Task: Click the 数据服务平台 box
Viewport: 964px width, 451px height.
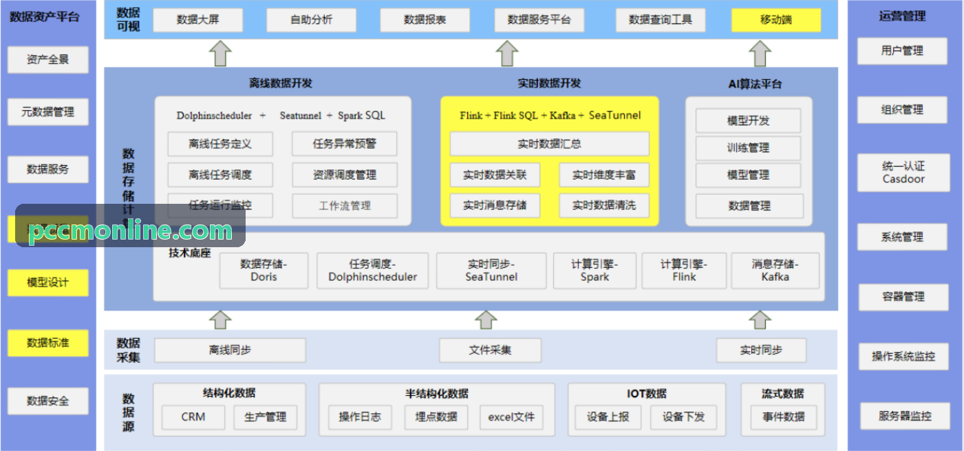Action: [539, 20]
